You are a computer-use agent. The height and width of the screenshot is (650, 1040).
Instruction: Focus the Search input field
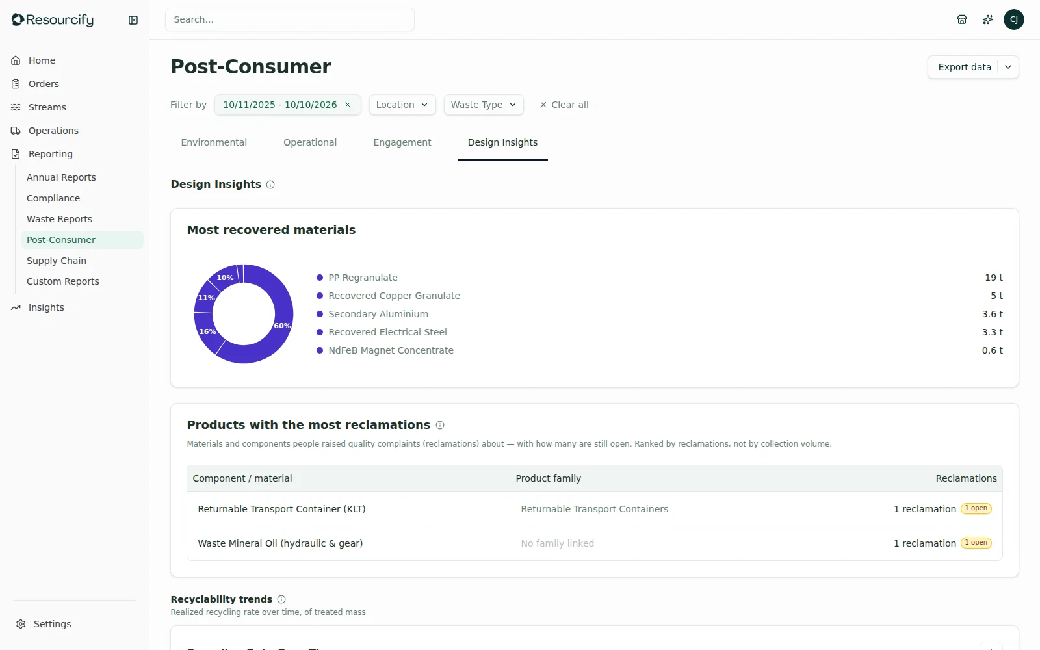(x=290, y=19)
